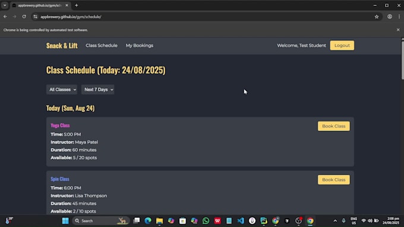Switch to the active Chrome taskbar icon
Viewport: 404px width, 227px height.
pos(310,220)
